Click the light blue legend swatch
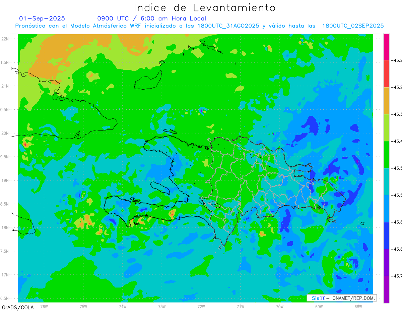The image size is (402, 311). (x=386, y=208)
